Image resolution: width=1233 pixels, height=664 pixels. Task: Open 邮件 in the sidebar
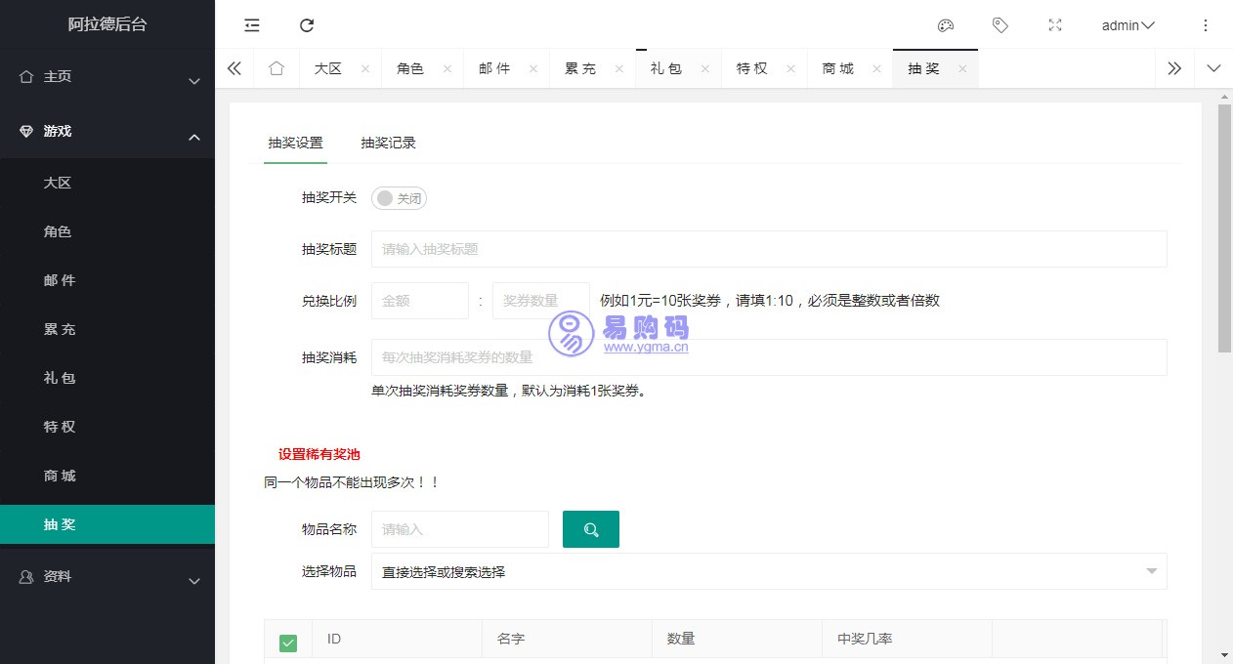point(60,280)
